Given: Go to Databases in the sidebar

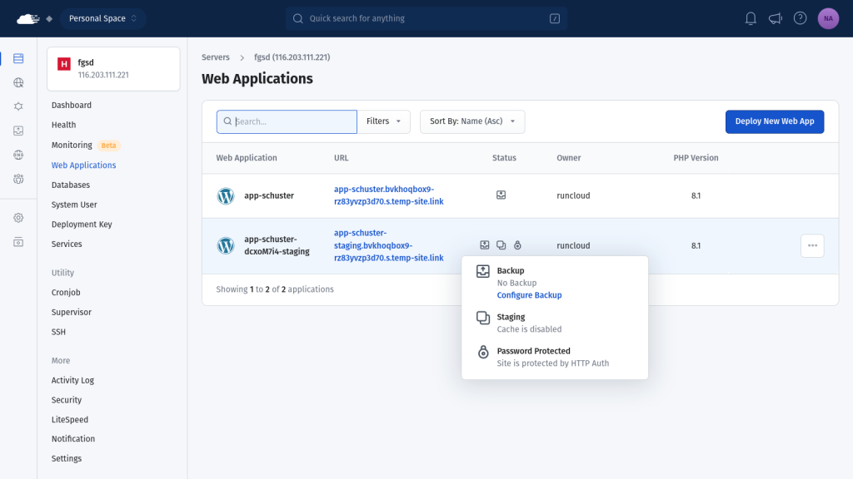Looking at the screenshot, I should click(71, 185).
